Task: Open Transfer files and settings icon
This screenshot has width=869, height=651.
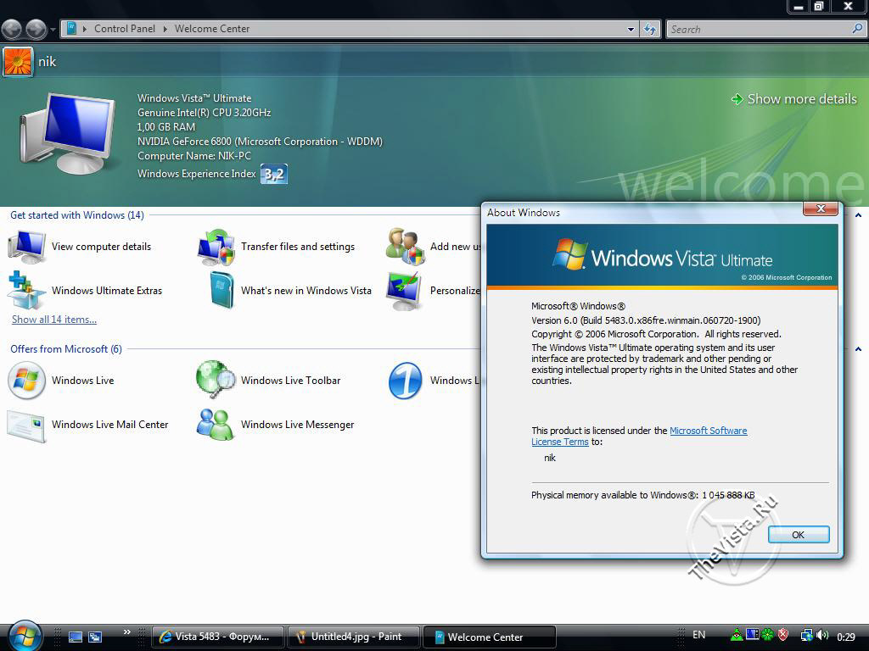Action: [x=216, y=247]
